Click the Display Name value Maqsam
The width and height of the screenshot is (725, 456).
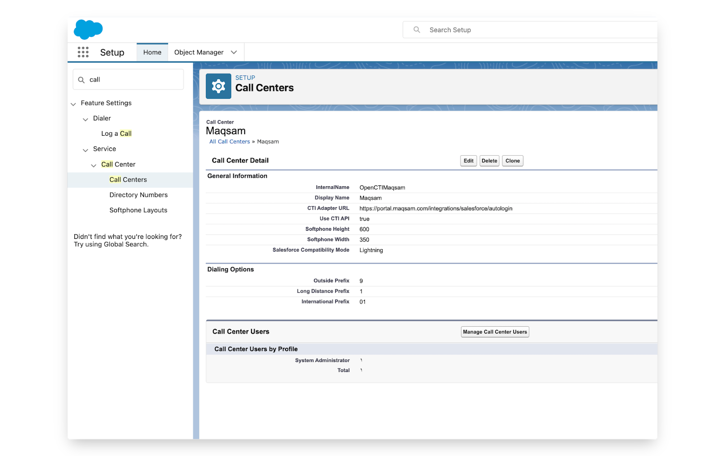[371, 198]
